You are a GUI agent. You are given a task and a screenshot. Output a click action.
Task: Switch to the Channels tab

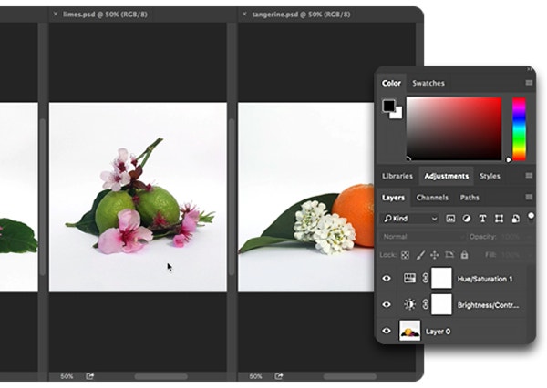tap(432, 198)
